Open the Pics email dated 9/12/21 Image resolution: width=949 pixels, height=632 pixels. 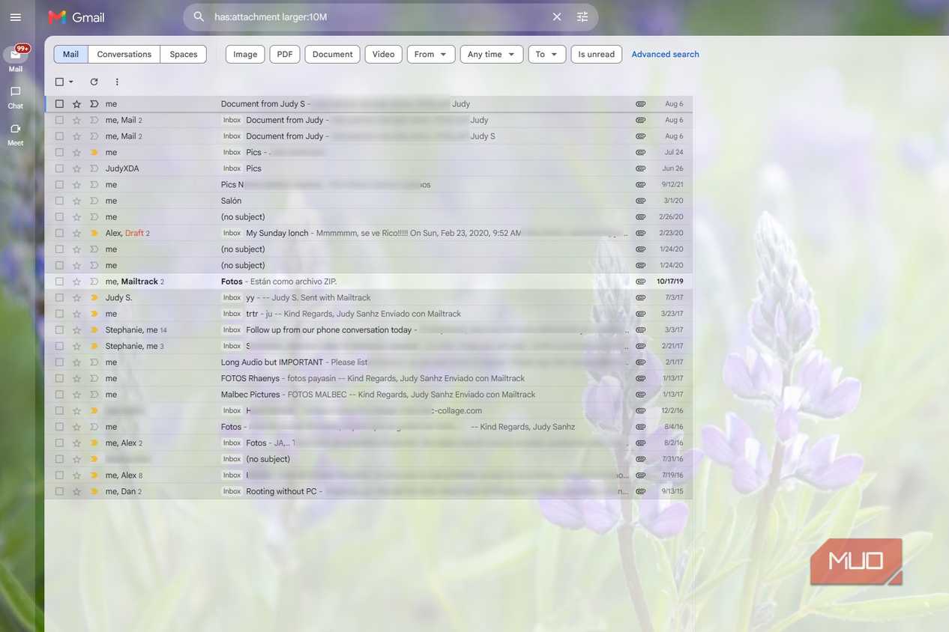(369, 184)
